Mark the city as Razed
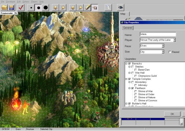185x131 pixels. coord(170,52)
